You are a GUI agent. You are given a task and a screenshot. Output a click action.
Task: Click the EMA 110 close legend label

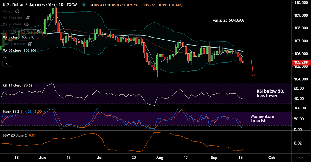coord(14,44)
